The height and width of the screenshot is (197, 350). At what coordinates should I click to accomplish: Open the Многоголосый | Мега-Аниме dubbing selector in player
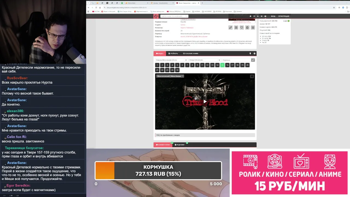pyautogui.click(x=170, y=76)
